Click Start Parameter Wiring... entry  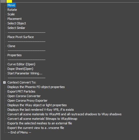pyautogui.click(x=25, y=73)
